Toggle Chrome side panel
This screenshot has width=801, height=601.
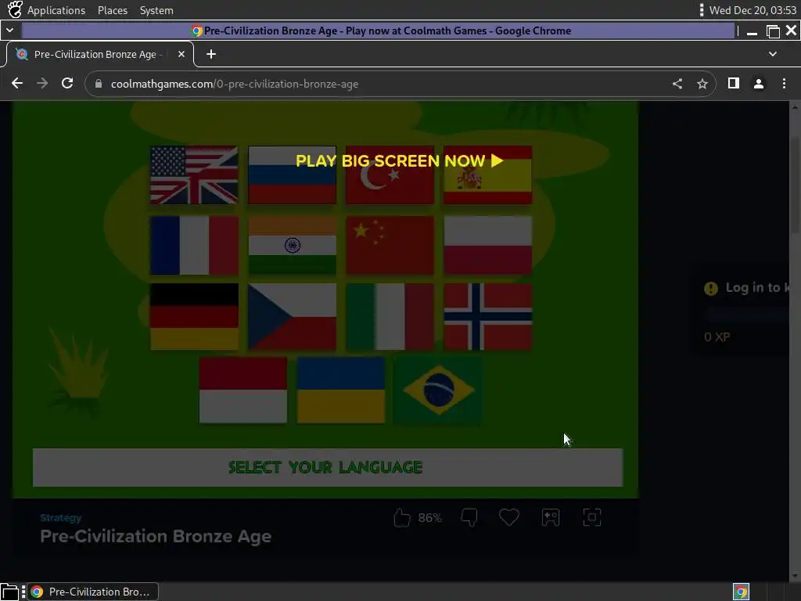click(734, 83)
